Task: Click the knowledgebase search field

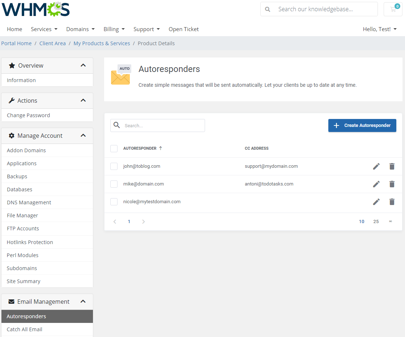Action: pyautogui.click(x=319, y=9)
